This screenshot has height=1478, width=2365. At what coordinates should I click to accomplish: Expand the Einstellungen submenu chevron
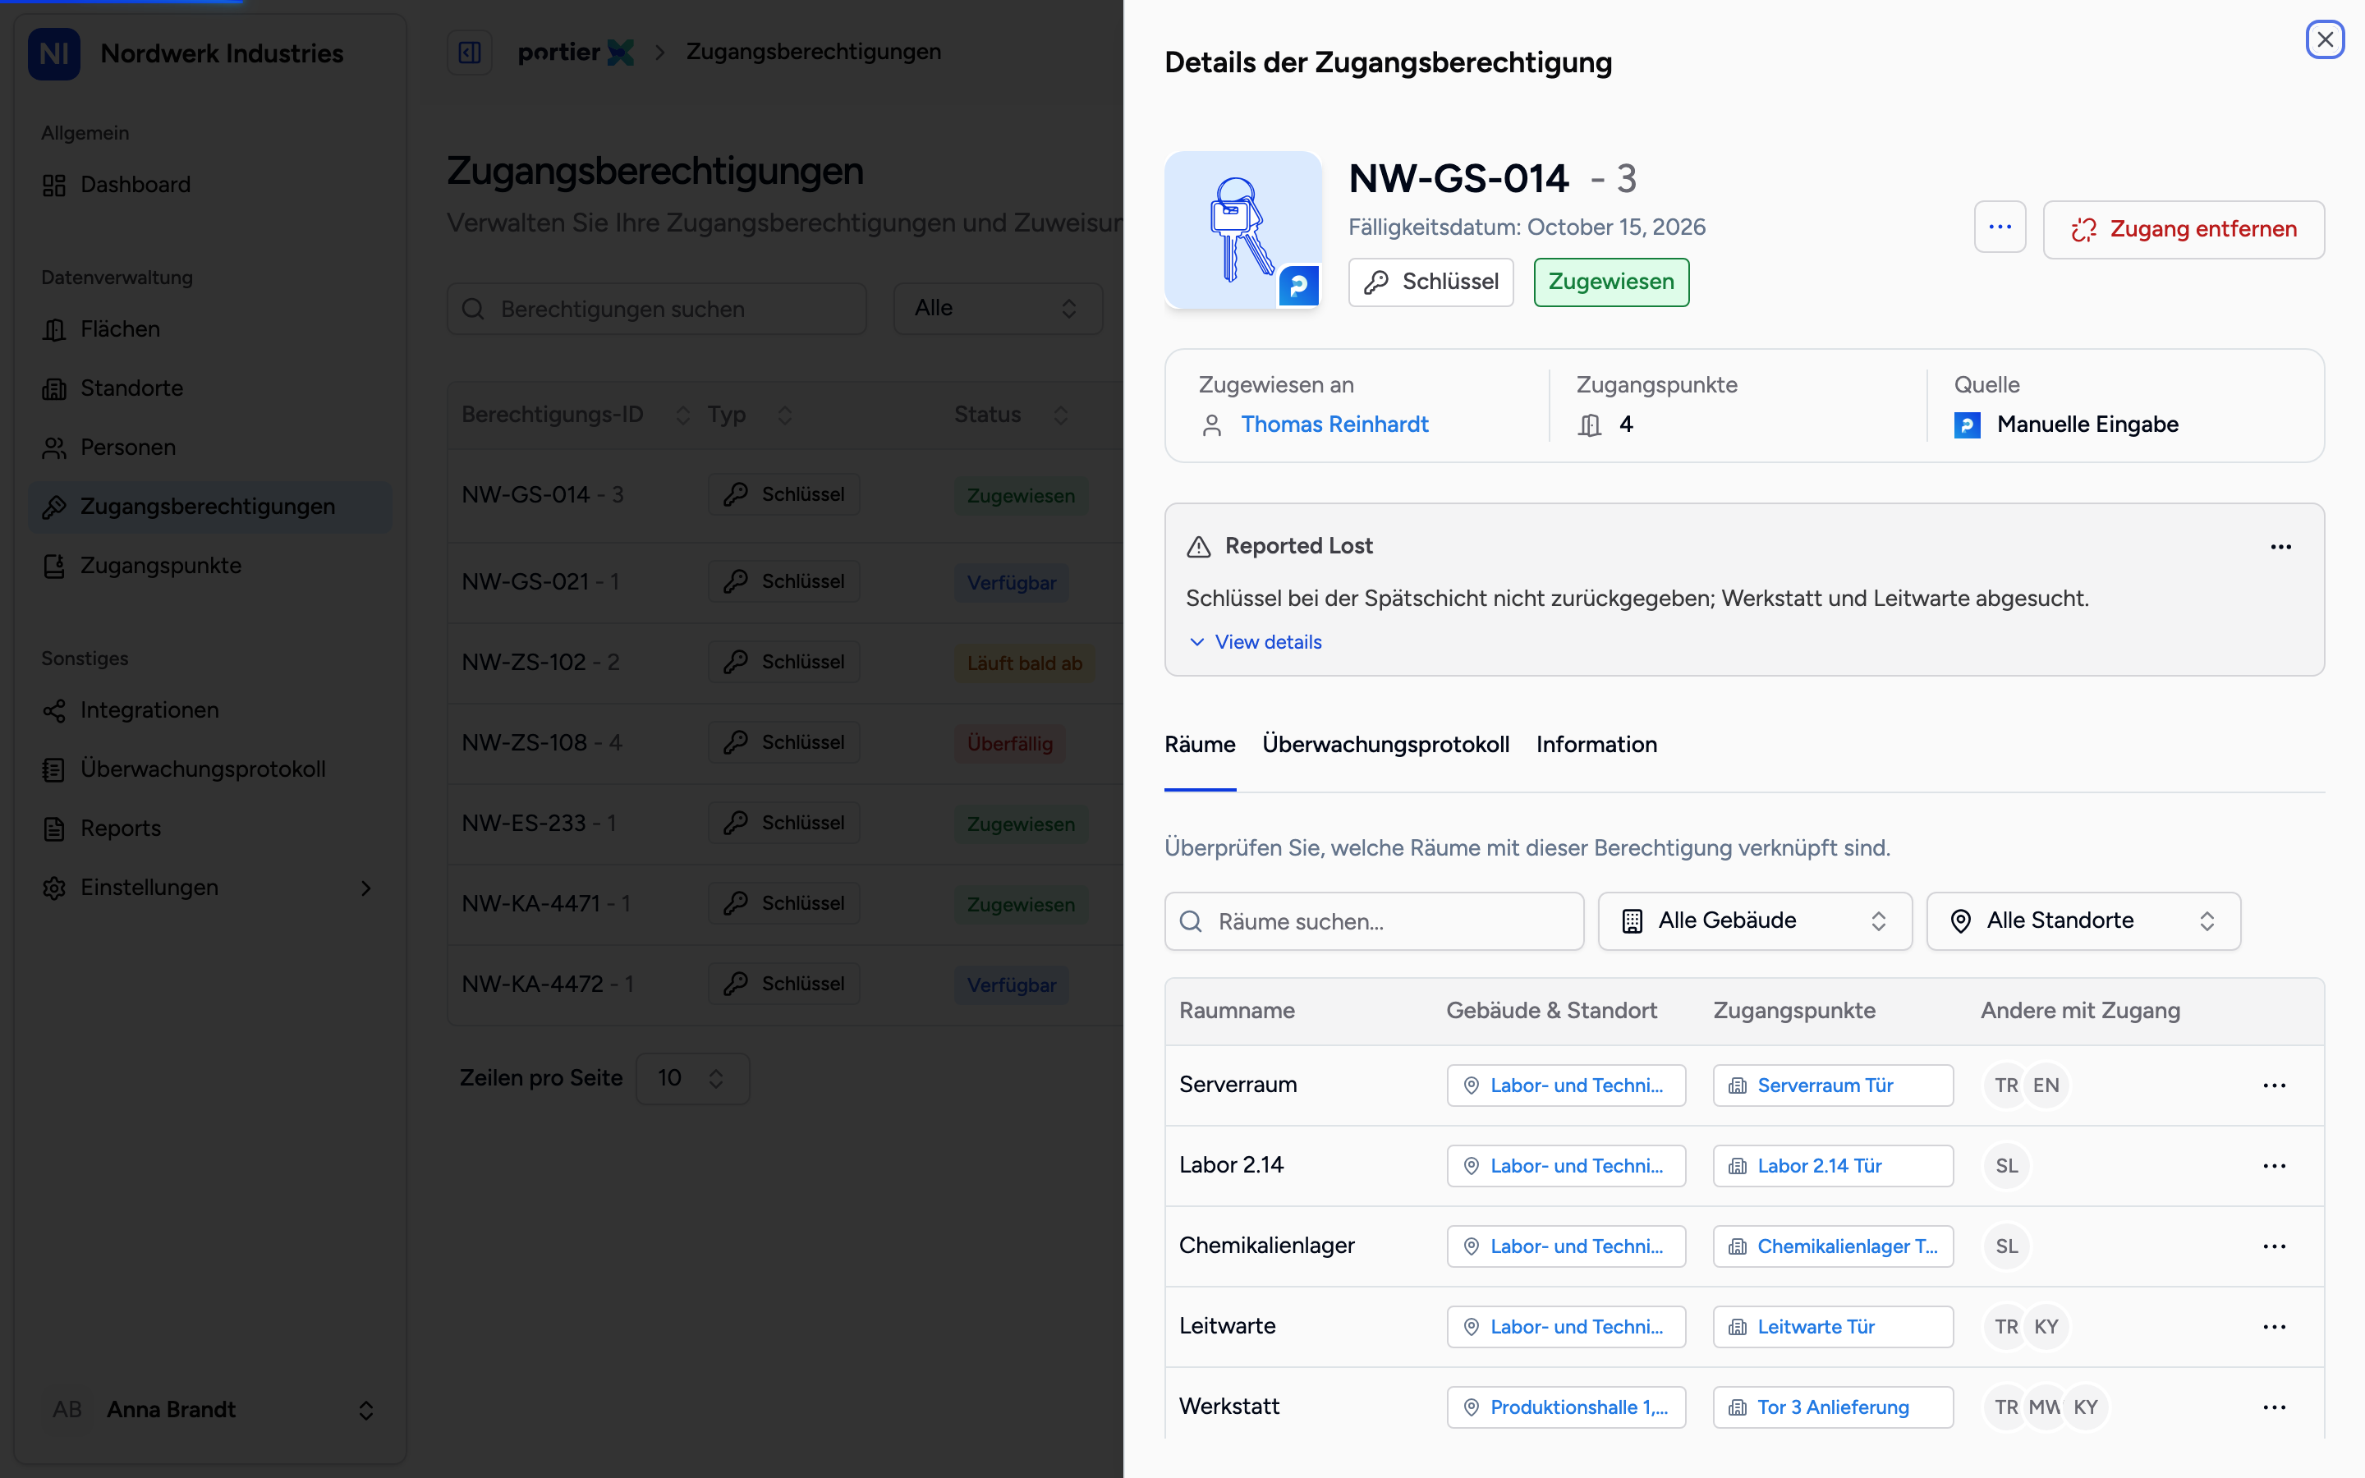coord(365,888)
